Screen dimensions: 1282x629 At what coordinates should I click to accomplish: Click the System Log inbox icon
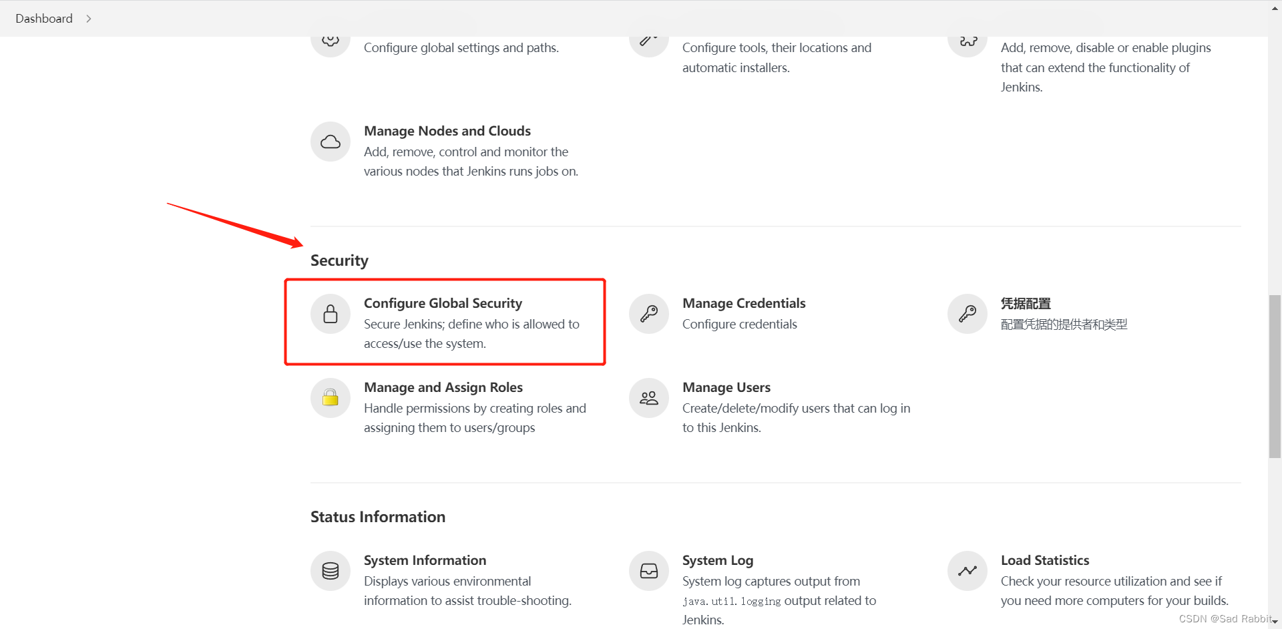coord(649,571)
